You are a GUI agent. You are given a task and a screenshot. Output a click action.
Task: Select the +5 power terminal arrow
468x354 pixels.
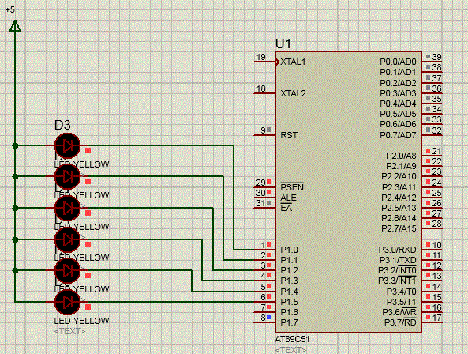[x=15, y=26]
